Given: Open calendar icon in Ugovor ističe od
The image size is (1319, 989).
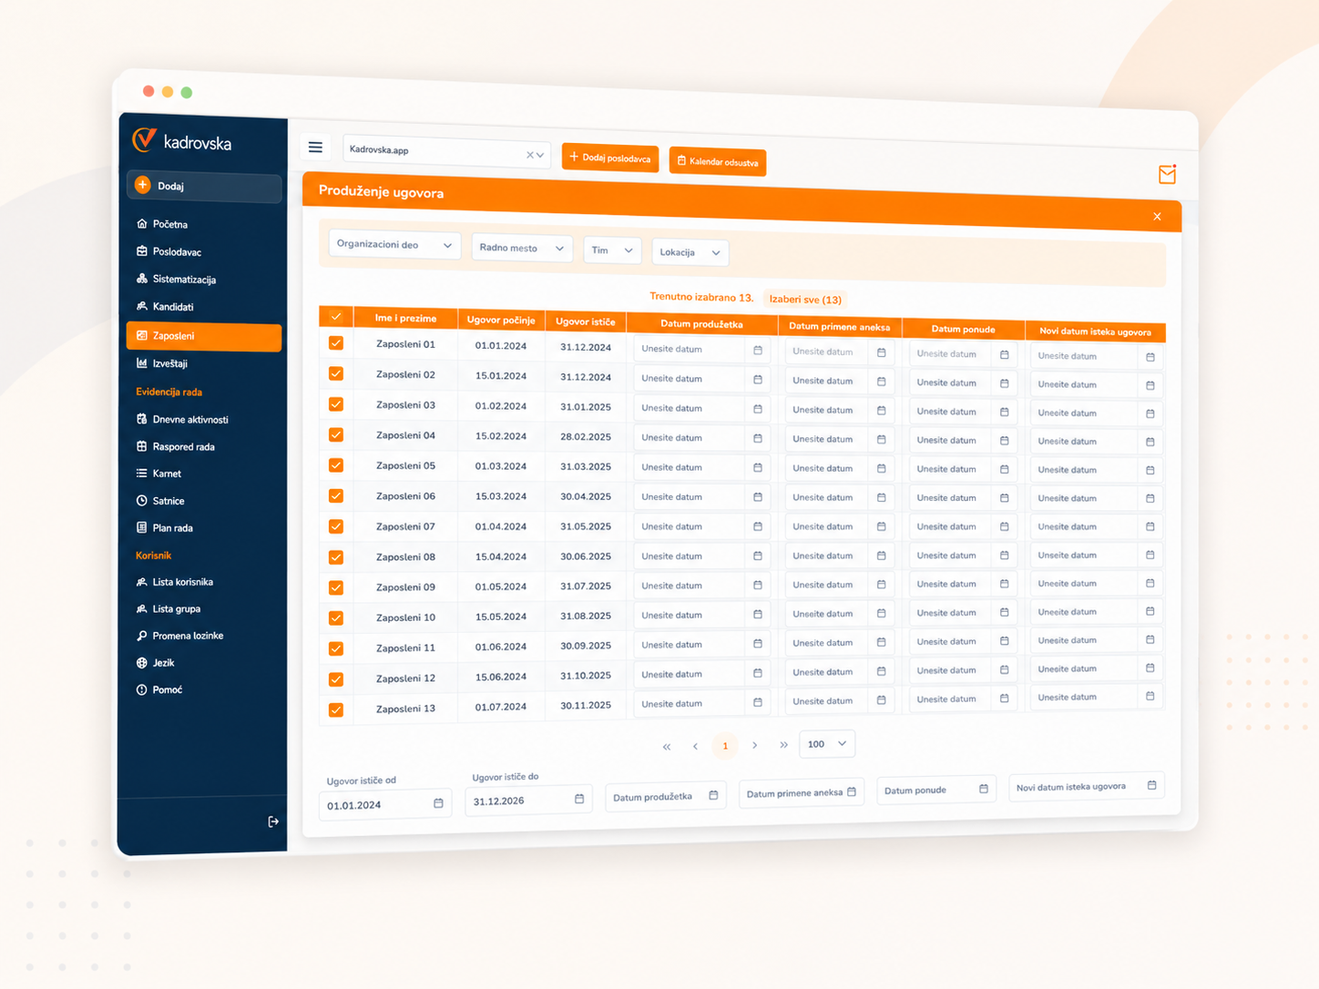Looking at the screenshot, I should click(x=438, y=803).
